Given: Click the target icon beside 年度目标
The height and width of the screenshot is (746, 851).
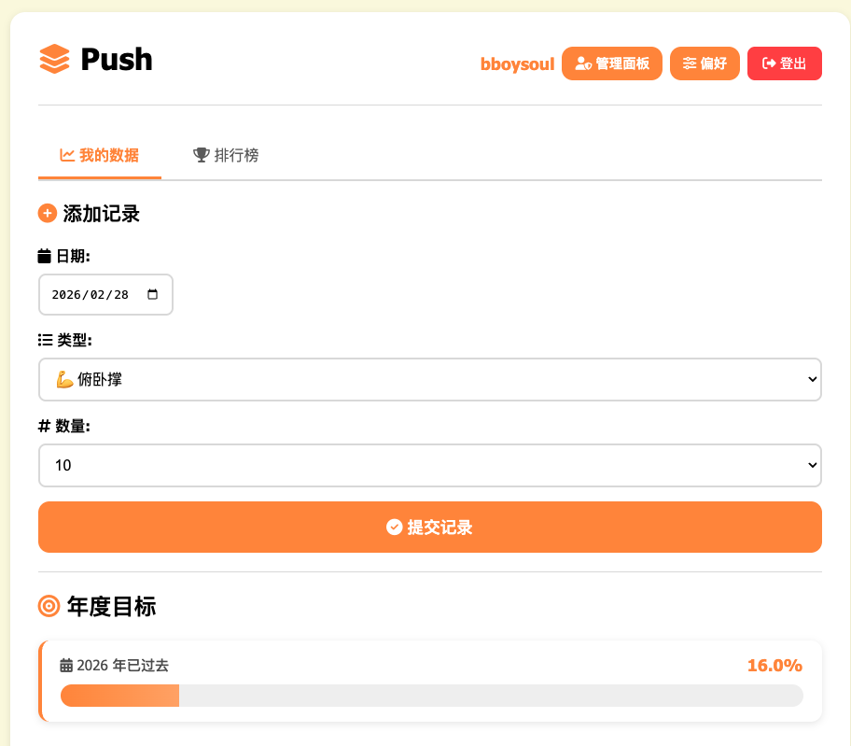Looking at the screenshot, I should (x=48, y=607).
